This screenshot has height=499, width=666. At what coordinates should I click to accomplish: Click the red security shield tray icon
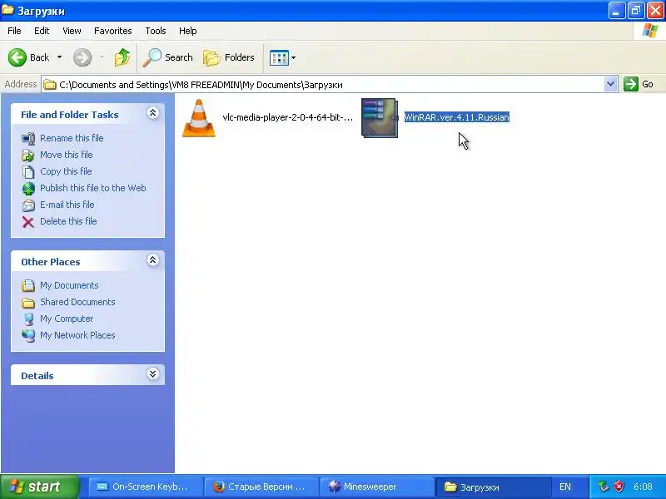[619, 487]
